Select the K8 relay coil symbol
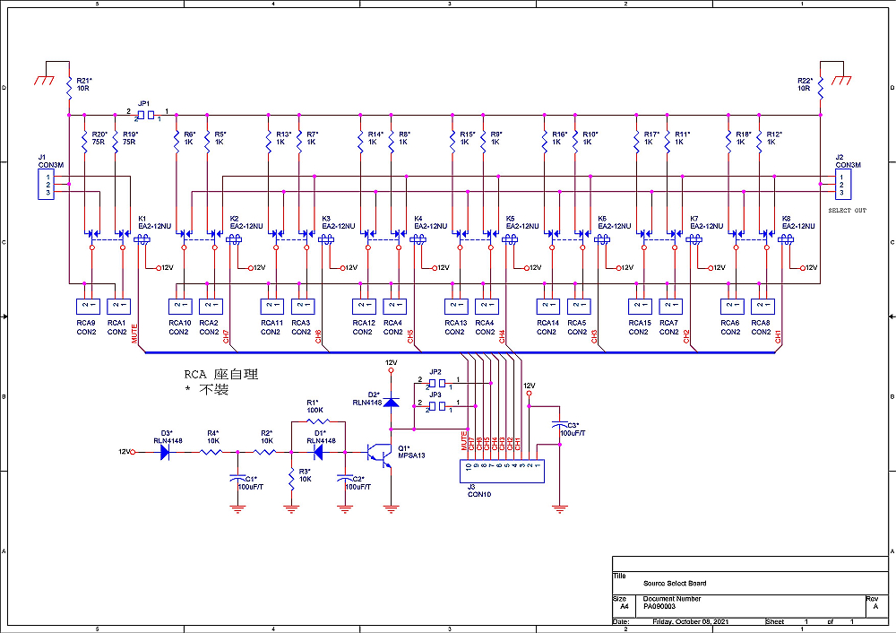This screenshot has width=896, height=633. (786, 238)
